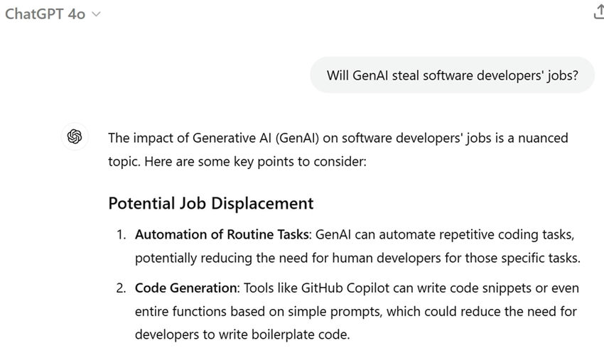Click the bold Code Generation text
Screen dimensions: 604x348
point(185,288)
